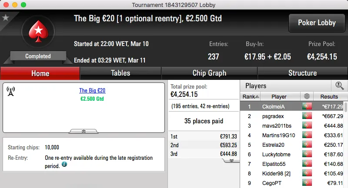Open the player search magnifier
Viewport: 348px width, 188px height.
[x=339, y=86]
